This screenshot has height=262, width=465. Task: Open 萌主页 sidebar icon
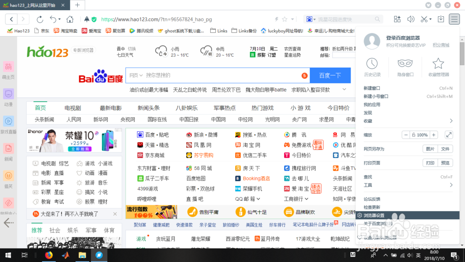coord(8,67)
